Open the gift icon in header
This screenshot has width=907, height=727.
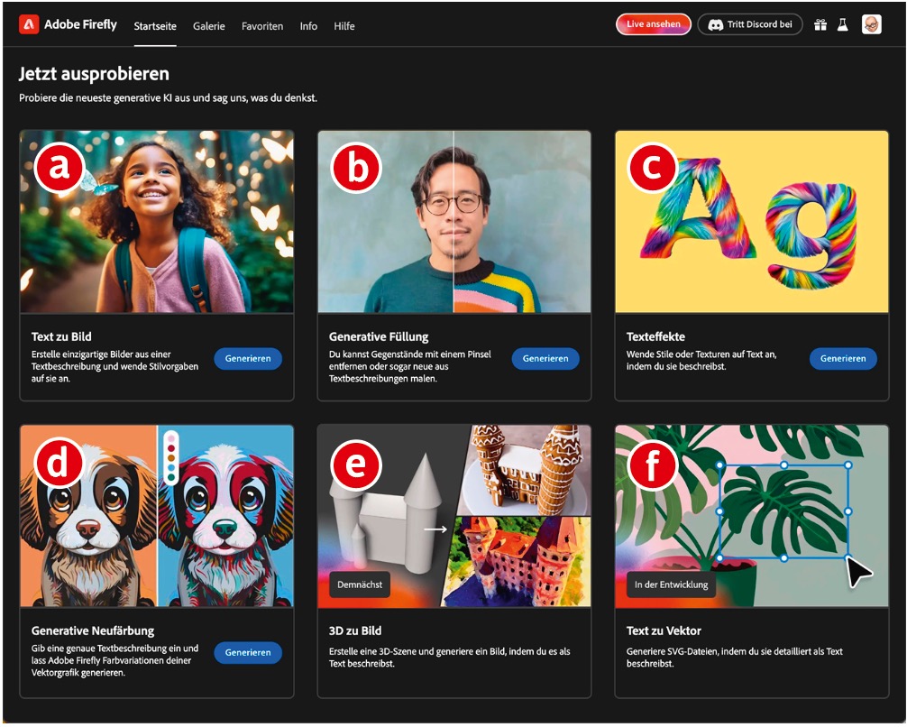coord(820,25)
